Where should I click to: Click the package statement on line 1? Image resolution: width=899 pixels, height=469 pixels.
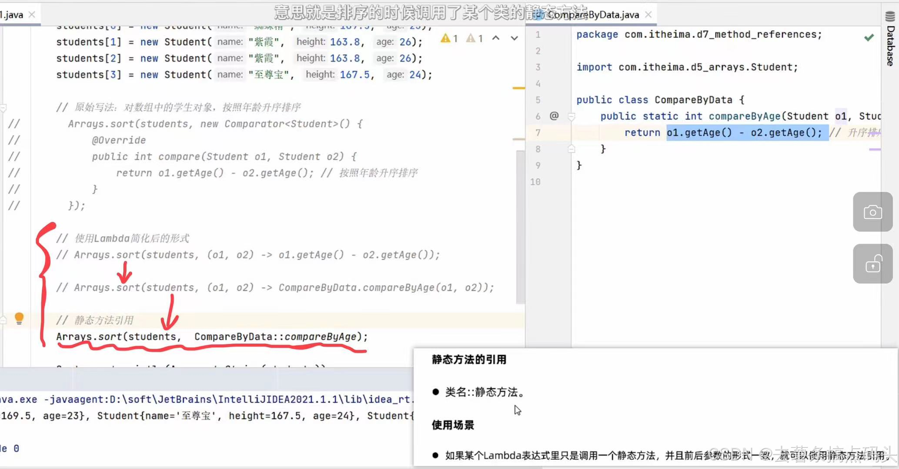pos(699,34)
